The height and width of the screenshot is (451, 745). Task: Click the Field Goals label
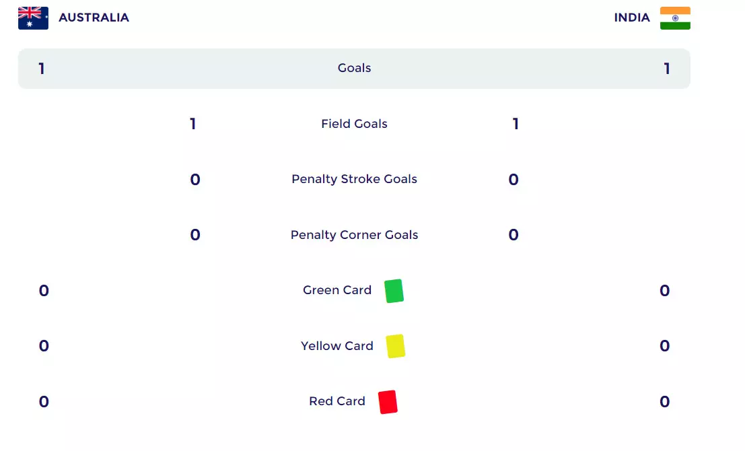354,124
